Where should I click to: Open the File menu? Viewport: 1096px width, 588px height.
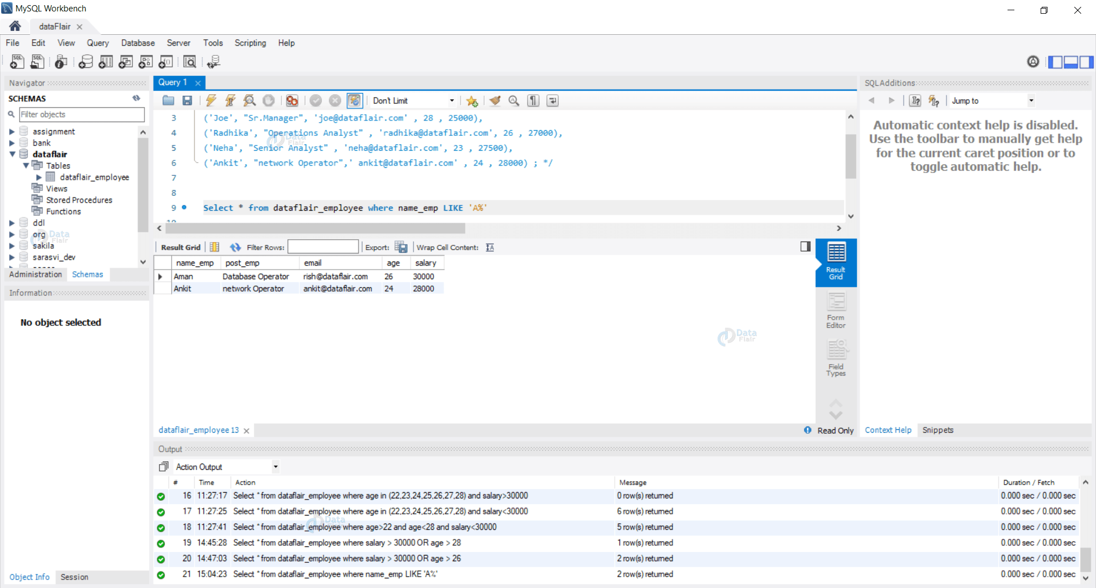[x=13, y=43]
